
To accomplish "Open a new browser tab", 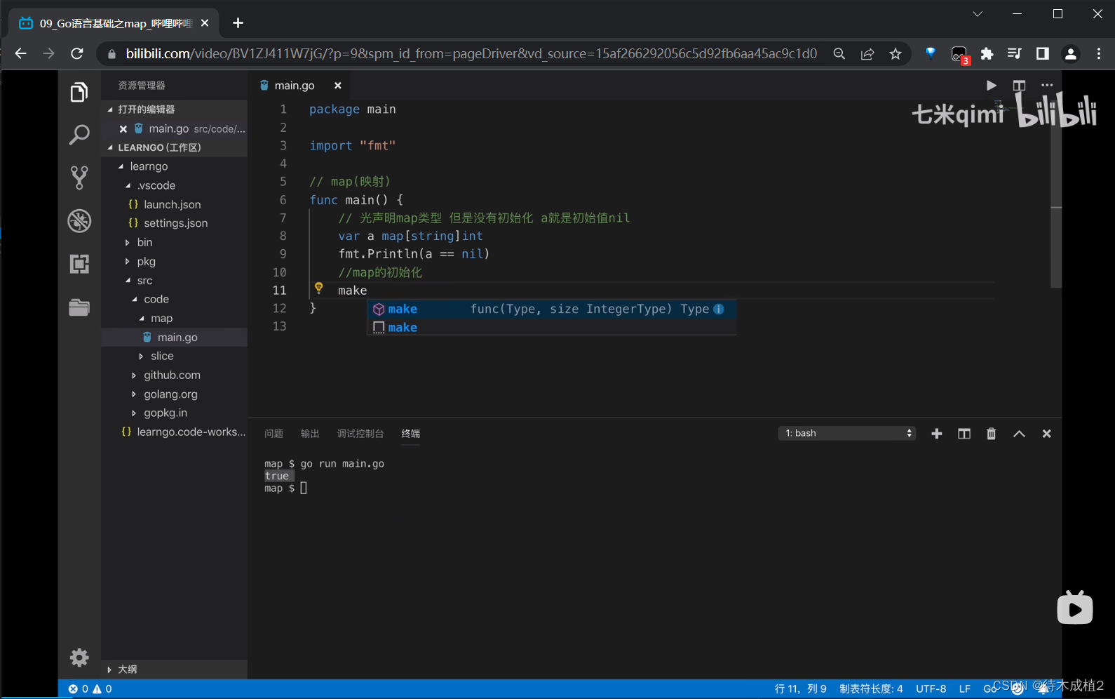I will click(x=238, y=23).
